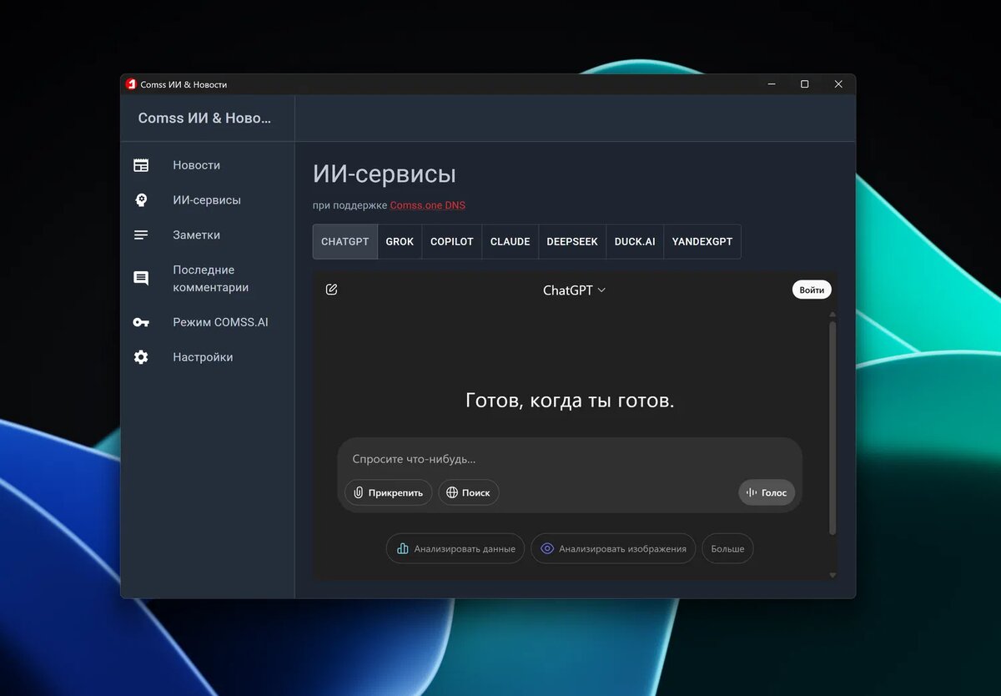Click the scrollbar up arrow
The image size is (1001, 696).
[832, 315]
